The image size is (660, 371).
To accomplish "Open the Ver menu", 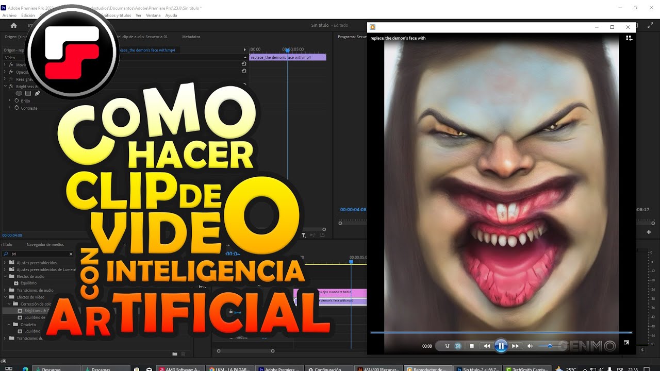I will (x=138, y=15).
